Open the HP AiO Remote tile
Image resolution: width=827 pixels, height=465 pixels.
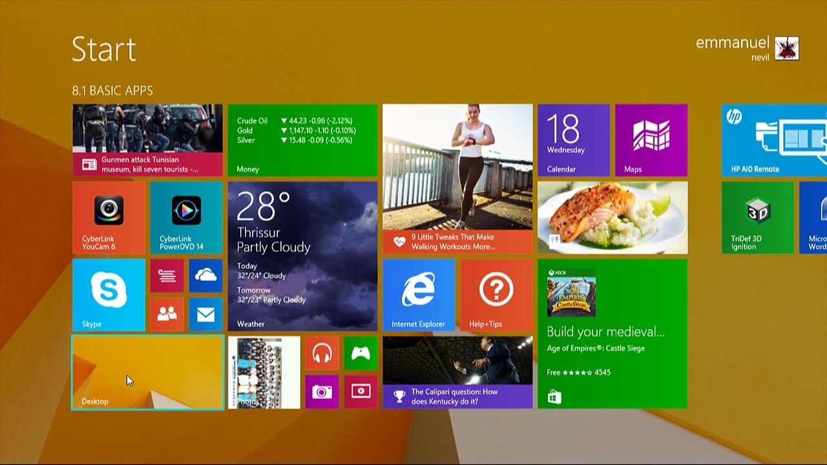click(774, 140)
